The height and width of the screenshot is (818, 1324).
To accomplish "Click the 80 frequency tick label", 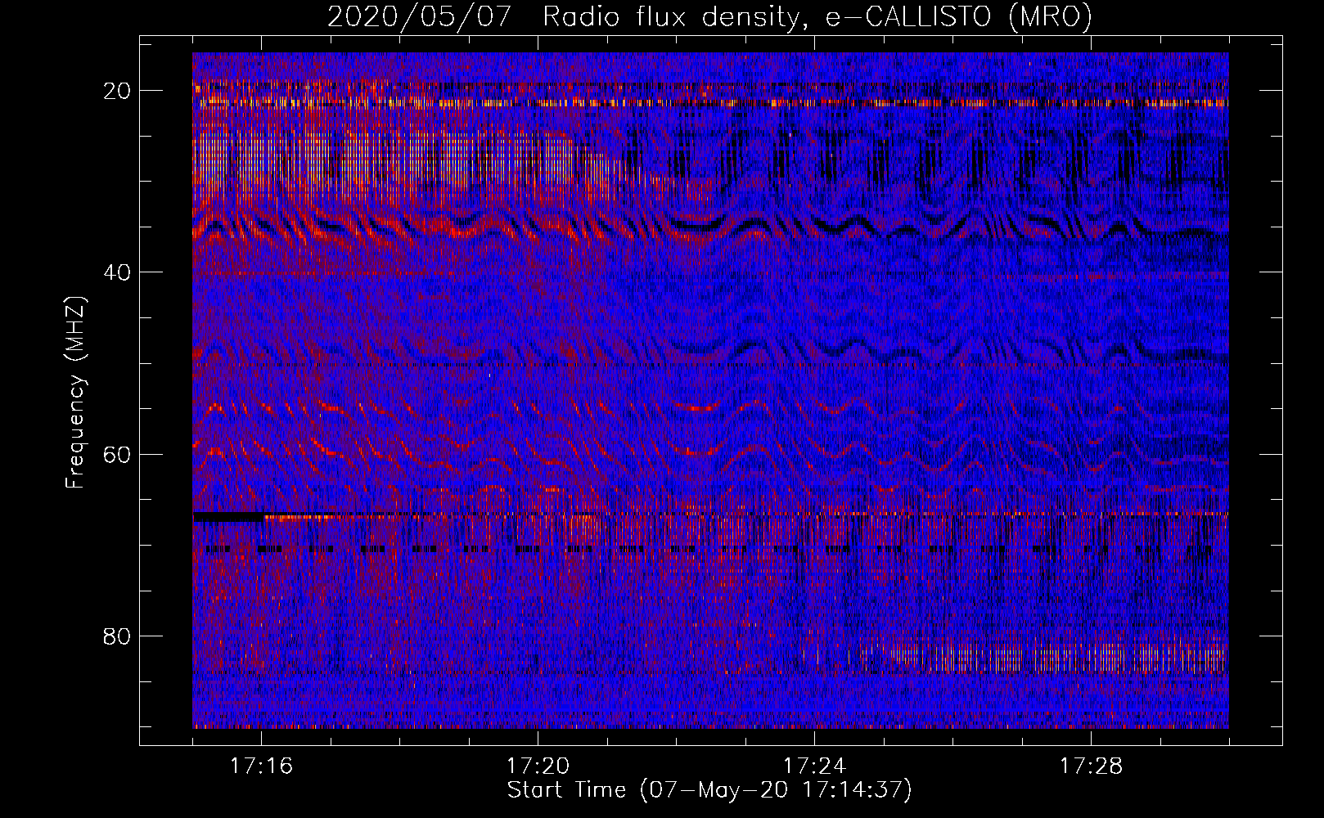I will tap(117, 636).
